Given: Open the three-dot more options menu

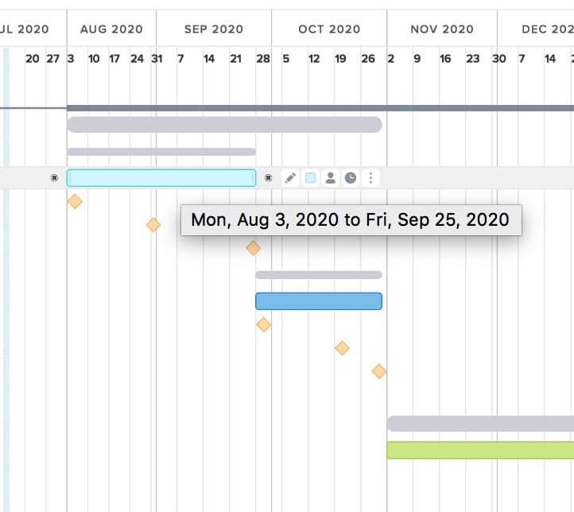Looking at the screenshot, I should [370, 178].
